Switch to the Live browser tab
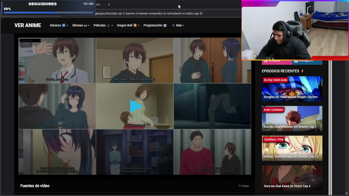The image size is (349, 196). point(98,4)
